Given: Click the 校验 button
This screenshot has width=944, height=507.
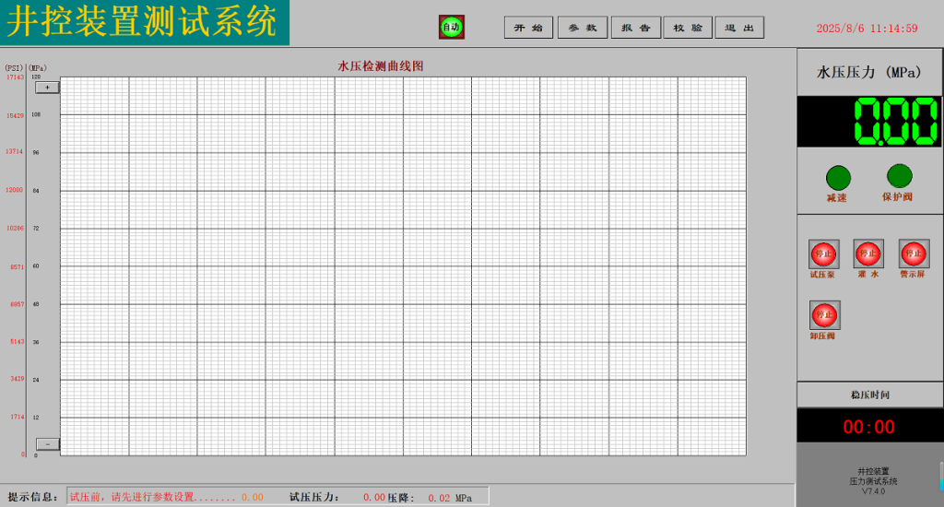Looking at the screenshot, I should pos(688,28).
